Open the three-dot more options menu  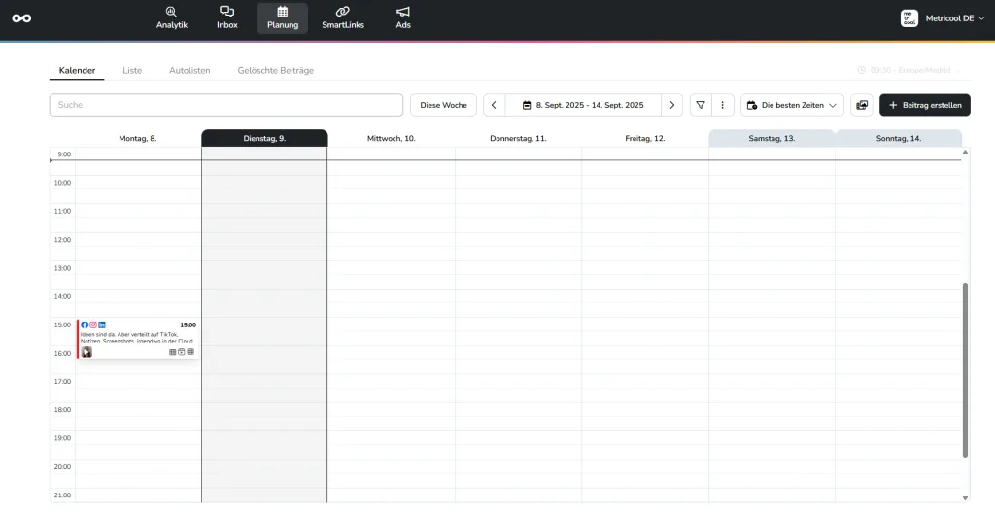tap(722, 105)
